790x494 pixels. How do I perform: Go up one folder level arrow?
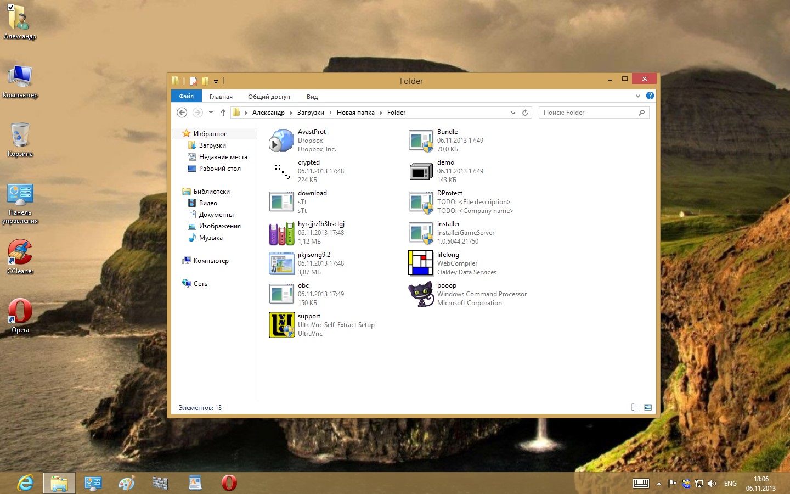(x=223, y=113)
